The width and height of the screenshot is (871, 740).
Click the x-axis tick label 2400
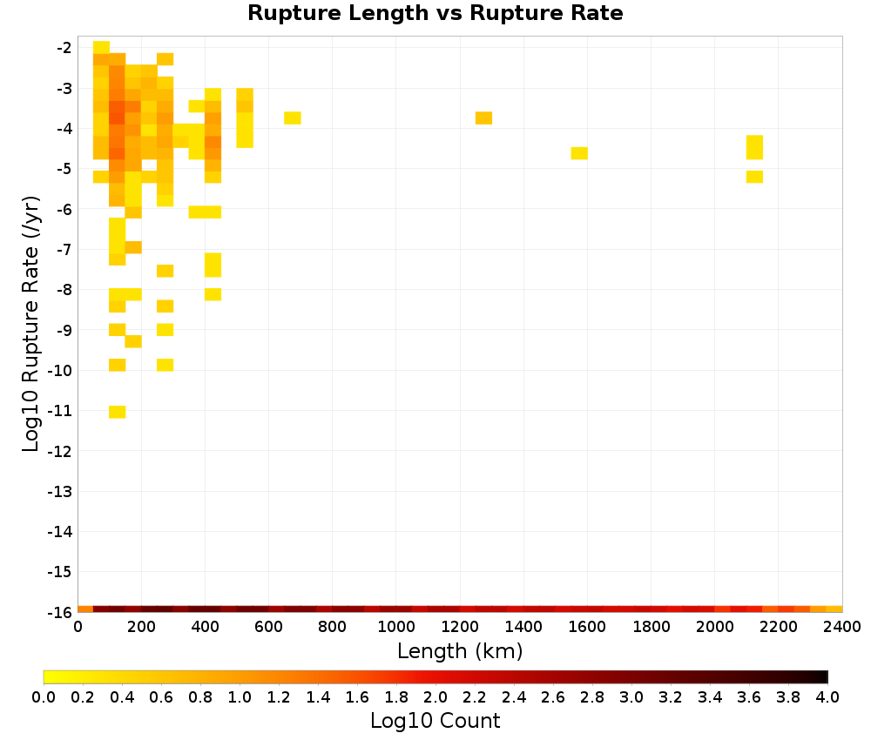pos(842,628)
